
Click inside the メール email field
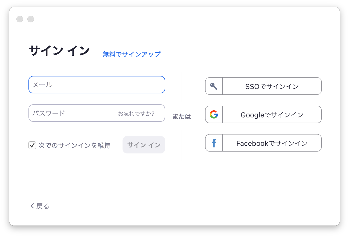click(x=97, y=85)
